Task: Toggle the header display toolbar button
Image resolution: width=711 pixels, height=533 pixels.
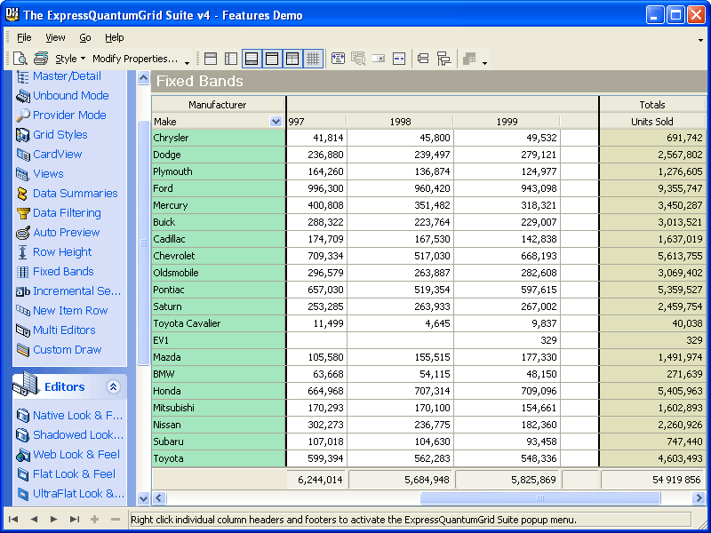Action: (272, 59)
